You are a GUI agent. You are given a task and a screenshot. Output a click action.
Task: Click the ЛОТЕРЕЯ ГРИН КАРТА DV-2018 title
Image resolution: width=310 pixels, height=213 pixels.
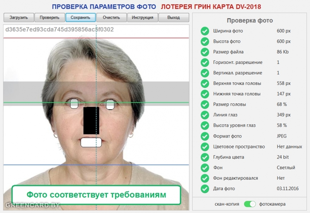tap(211, 7)
